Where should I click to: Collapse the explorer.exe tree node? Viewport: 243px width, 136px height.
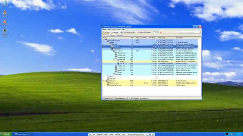104,81
